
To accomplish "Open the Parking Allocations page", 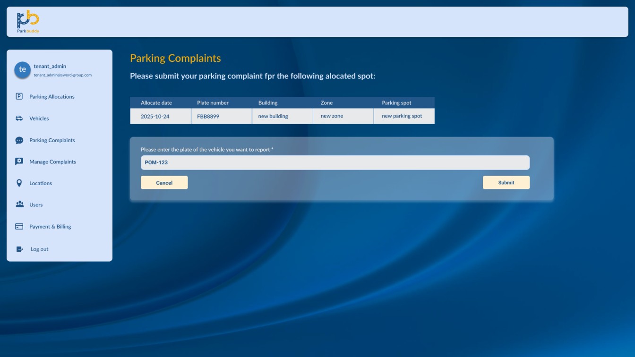I will click(51, 96).
